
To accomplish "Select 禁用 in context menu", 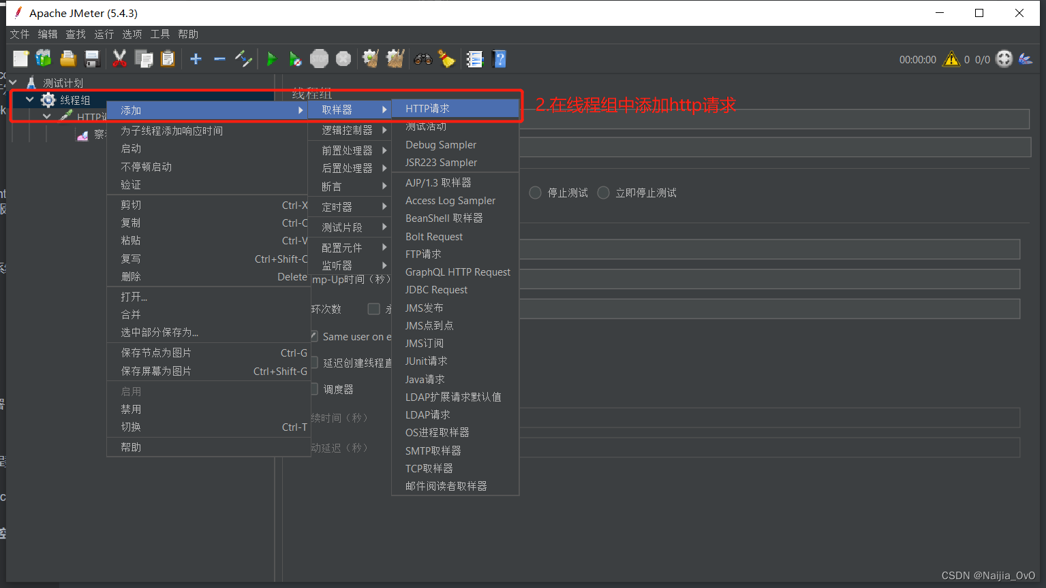I will [209, 410].
